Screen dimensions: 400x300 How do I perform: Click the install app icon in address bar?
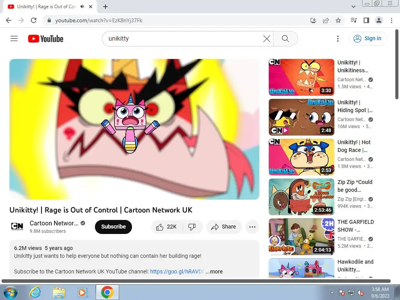[x=313, y=20]
